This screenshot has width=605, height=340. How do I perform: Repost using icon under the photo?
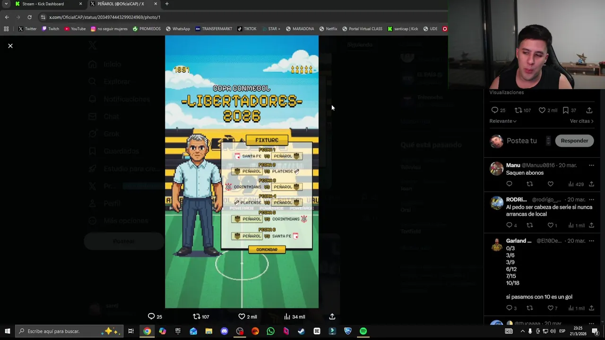197,316
